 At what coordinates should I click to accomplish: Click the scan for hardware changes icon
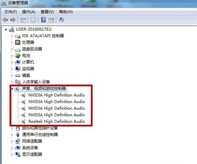click(x=61, y=20)
